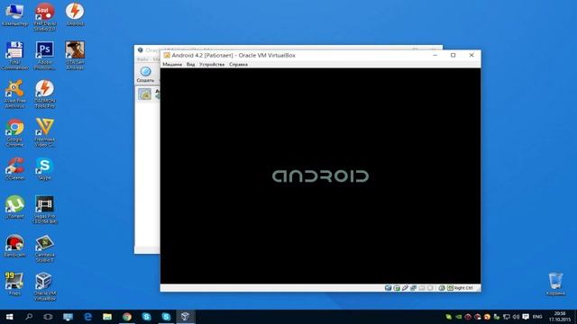Image resolution: width=577 pixels, height=324 pixels.
Task: Select the Корзина recycle bin icon
Action: click(x=555, y=284)
